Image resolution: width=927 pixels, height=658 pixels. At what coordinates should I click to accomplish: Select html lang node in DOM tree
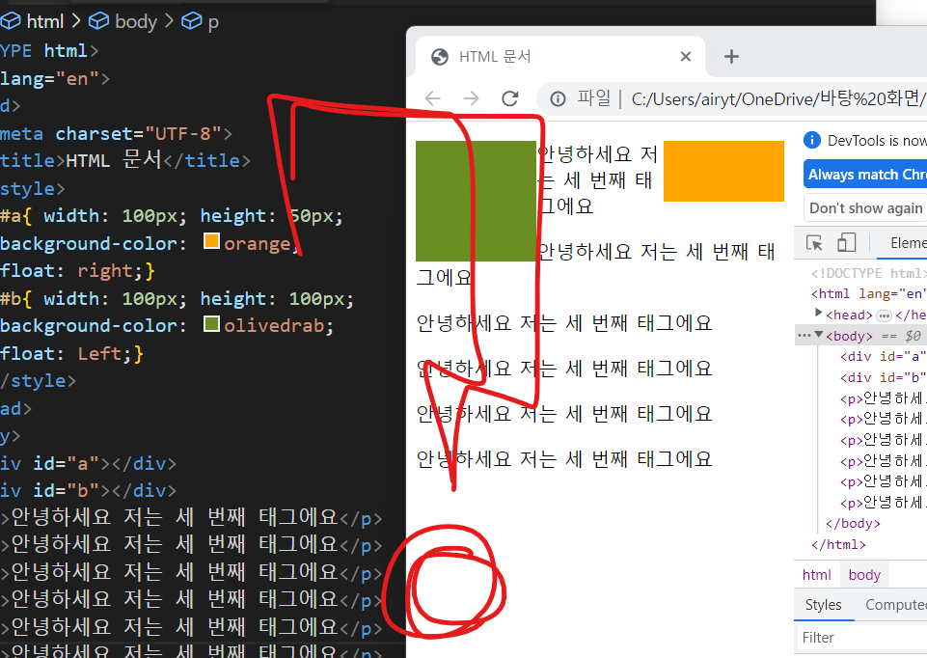(868, 294)
